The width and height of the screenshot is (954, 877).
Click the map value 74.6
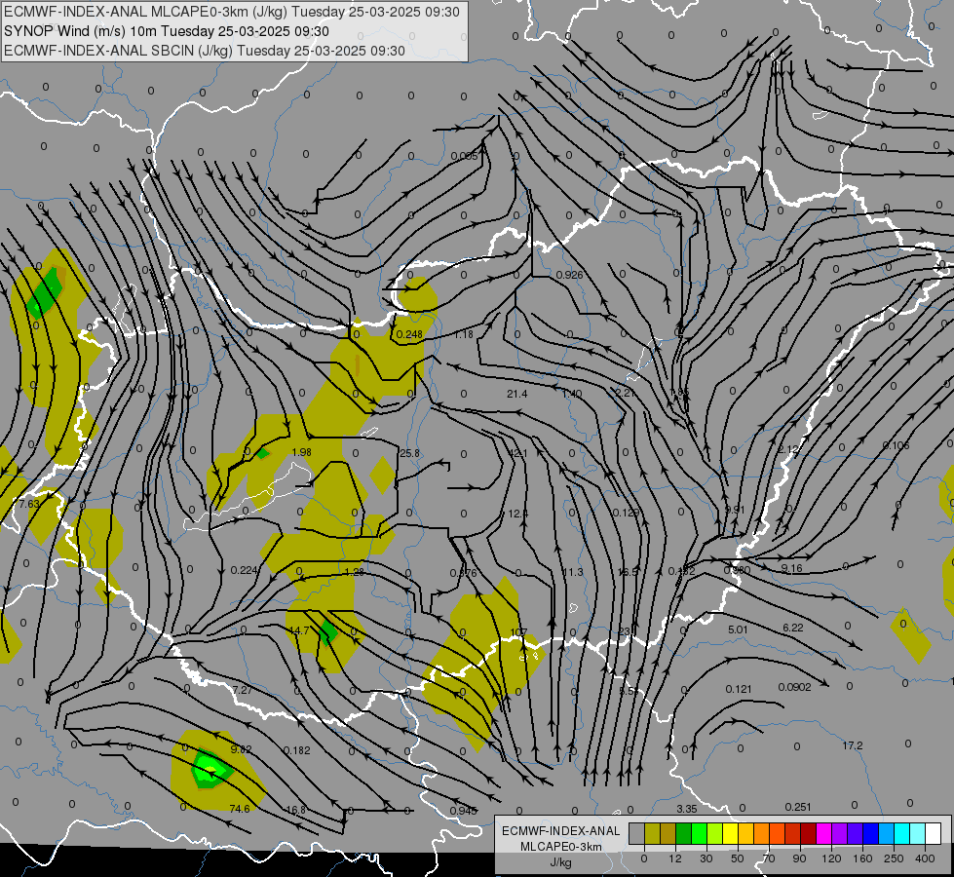point(240,809)
